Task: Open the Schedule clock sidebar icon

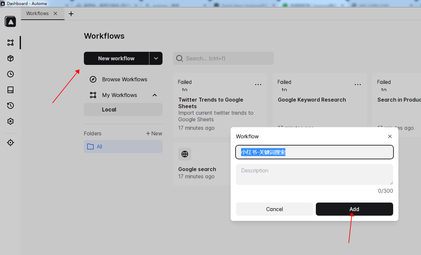Action: click(x=10, y=74)
